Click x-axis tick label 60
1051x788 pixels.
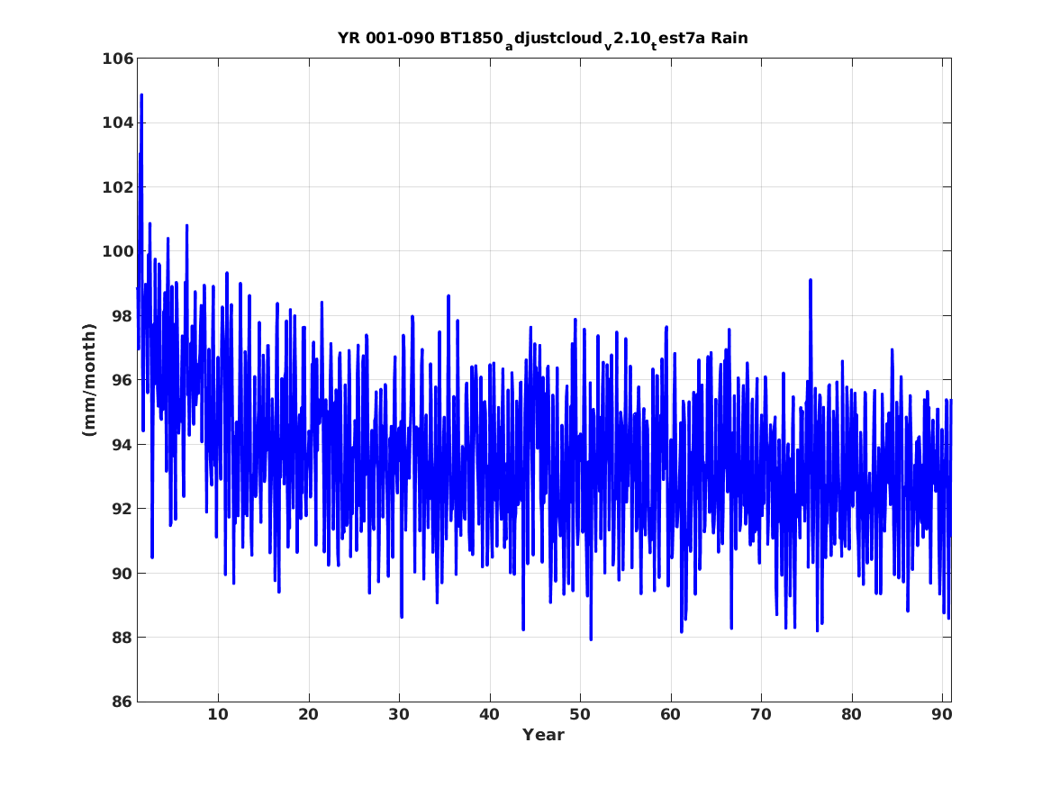[x=670, y=714]
